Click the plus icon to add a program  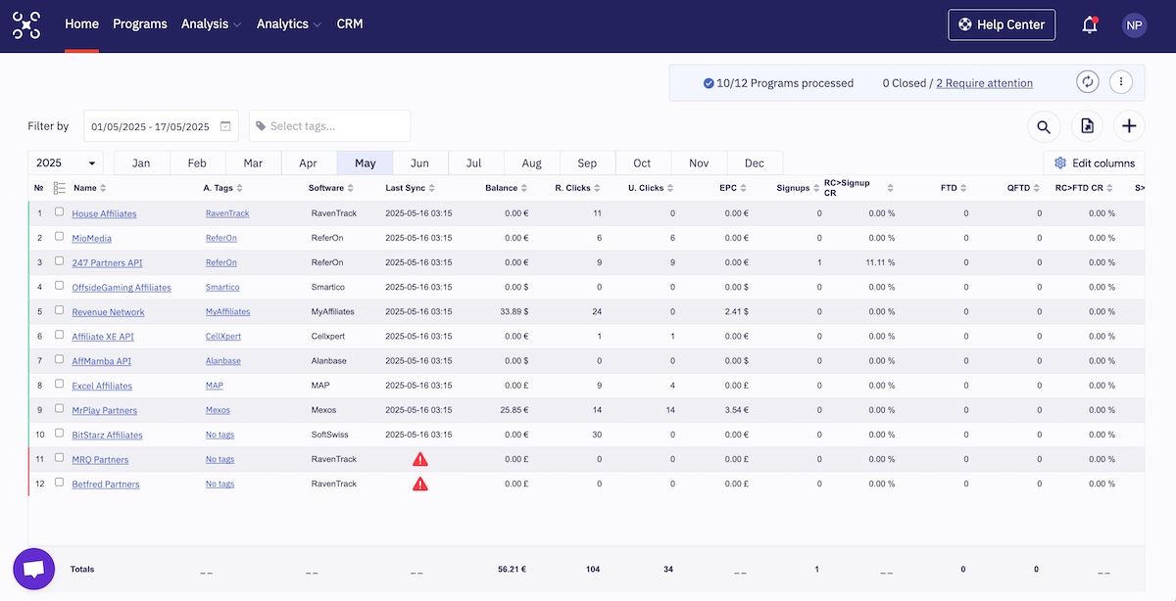[1129, 126]
